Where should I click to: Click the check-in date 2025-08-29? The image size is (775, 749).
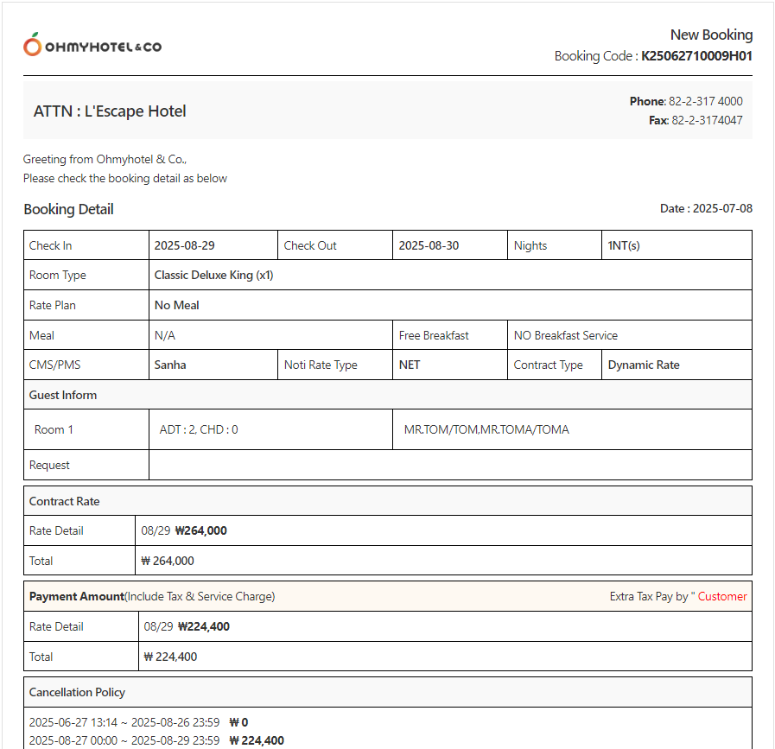coord(184,245)
